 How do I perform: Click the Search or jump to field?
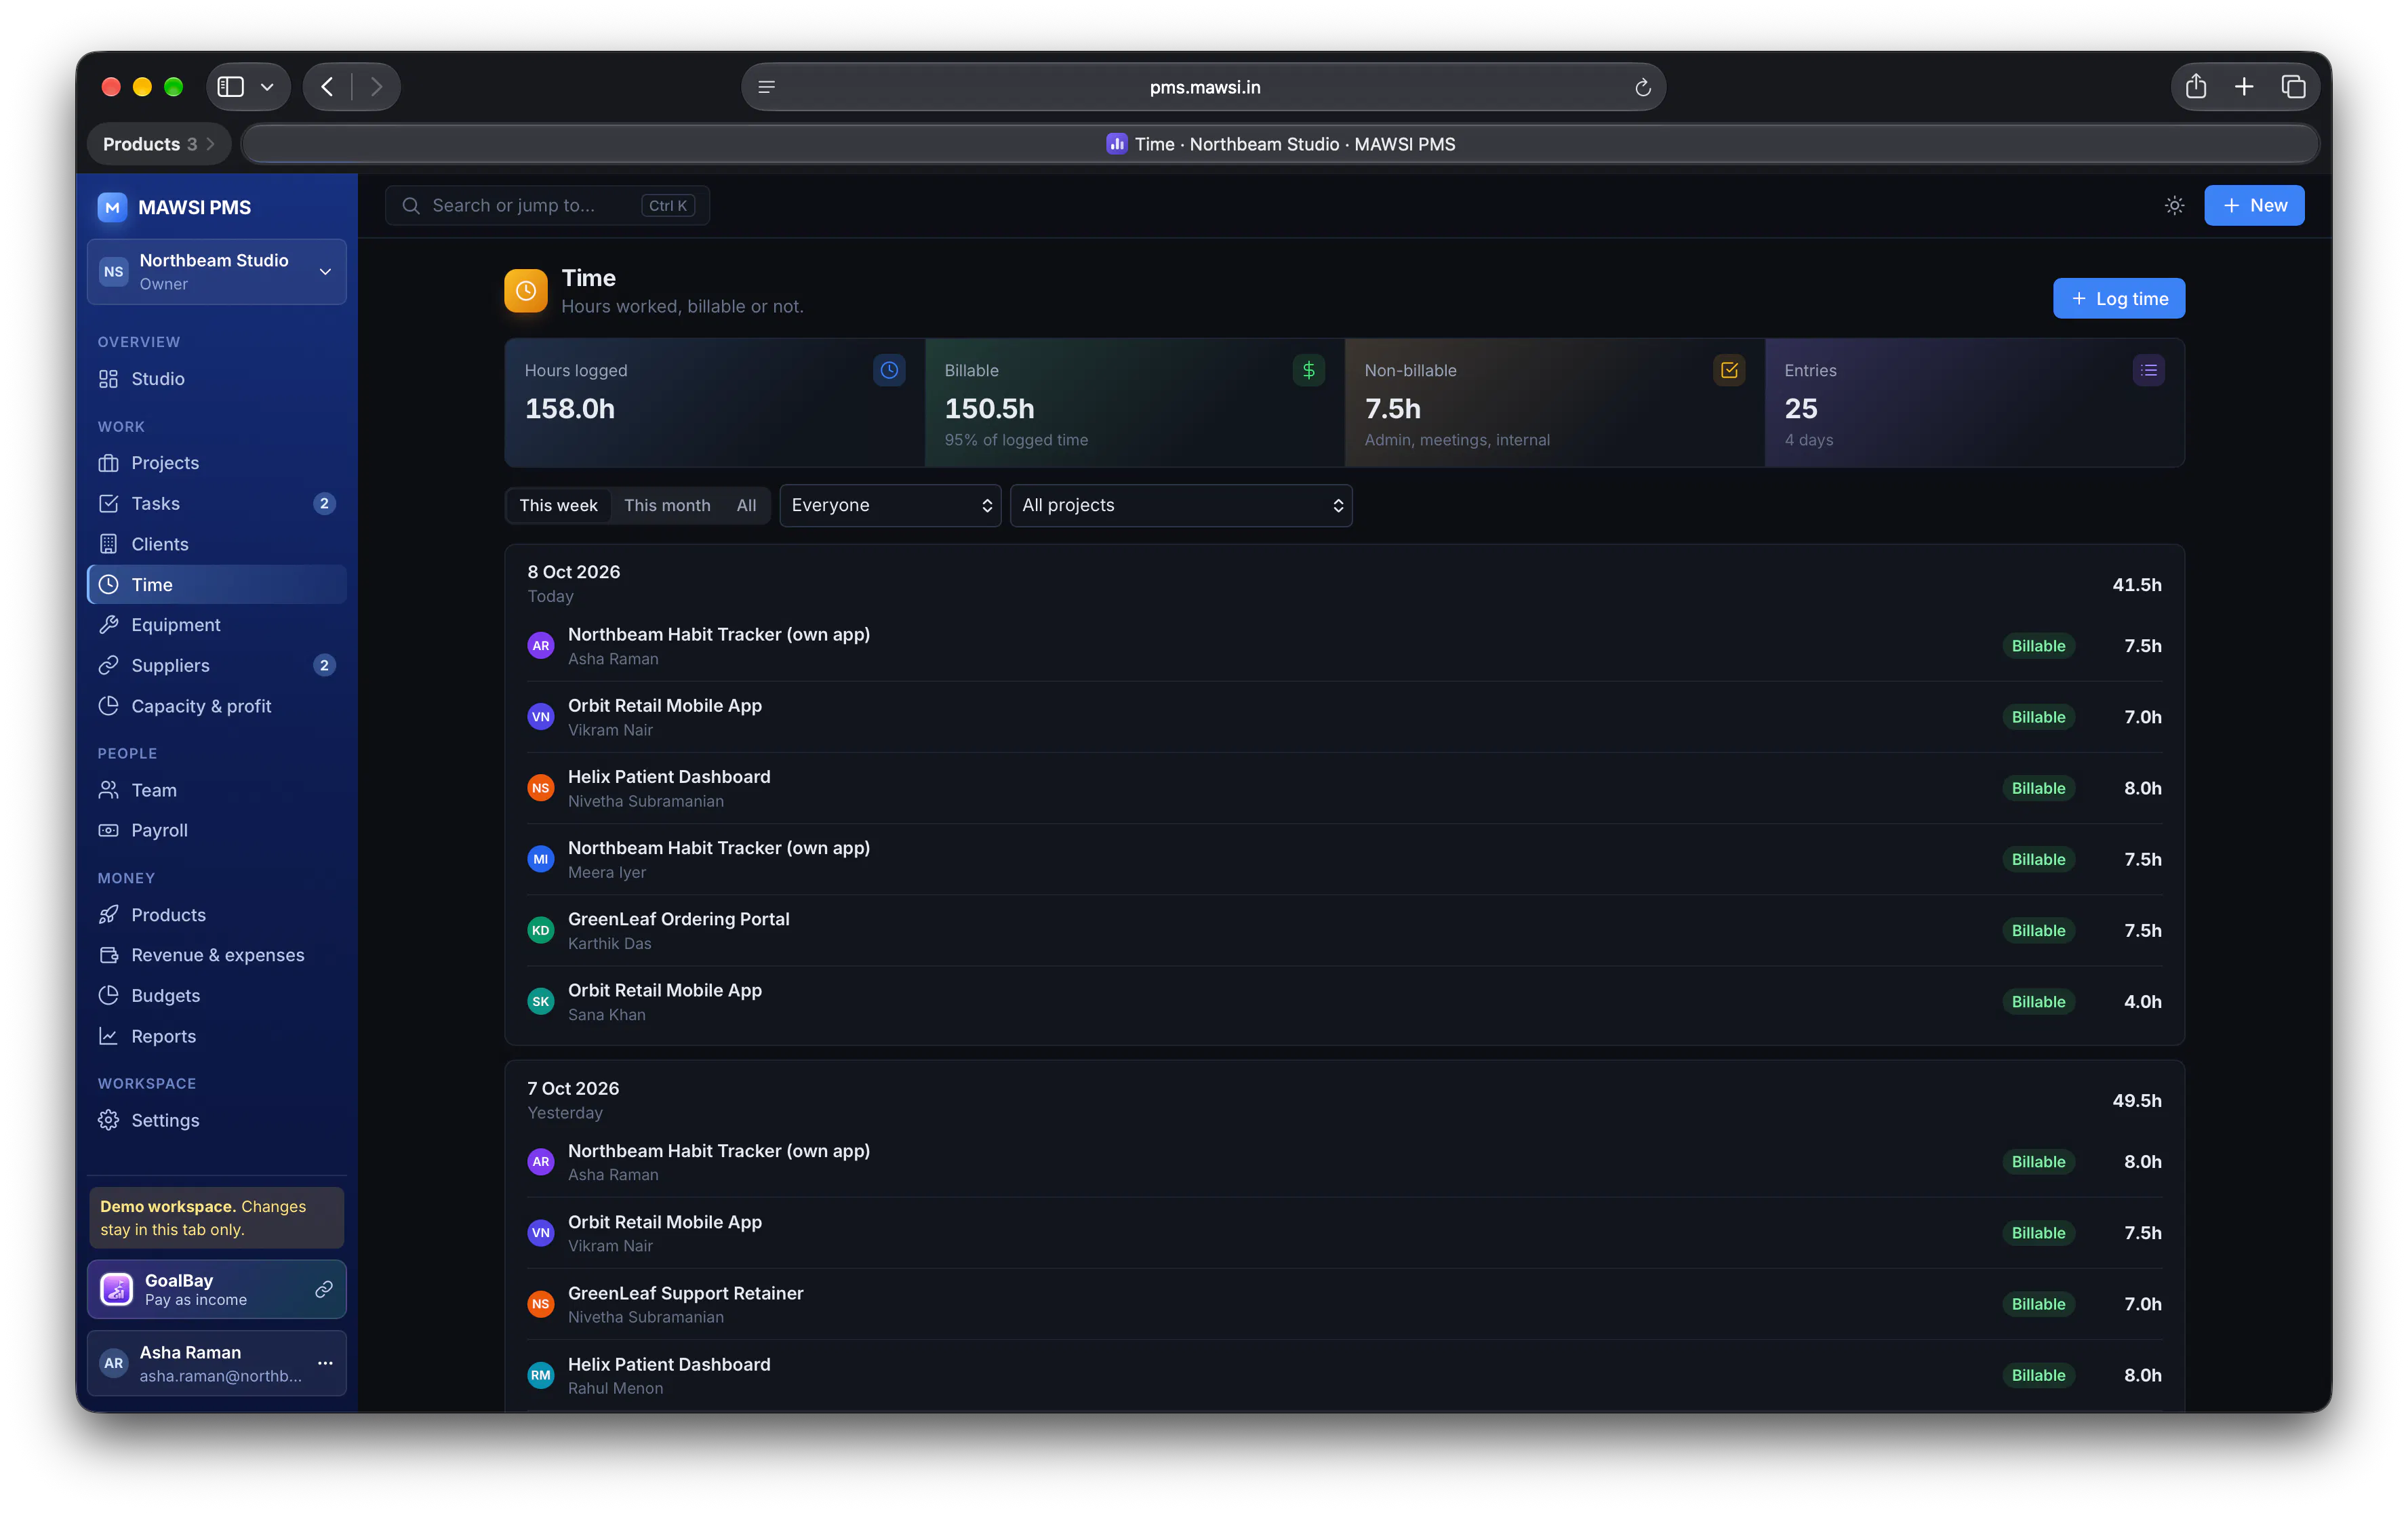pos(548,205)
